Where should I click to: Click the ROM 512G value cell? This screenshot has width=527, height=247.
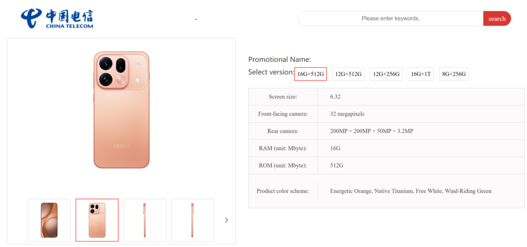[x=337, y=165]
